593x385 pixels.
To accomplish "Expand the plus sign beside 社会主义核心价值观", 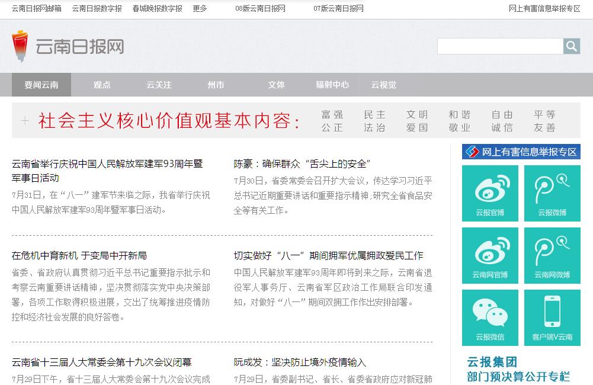I will tap(25, 121).
